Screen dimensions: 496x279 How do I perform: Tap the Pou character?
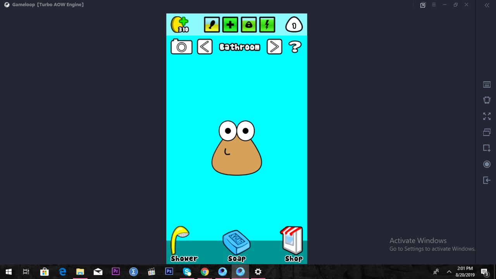click(x=236, y=148)
